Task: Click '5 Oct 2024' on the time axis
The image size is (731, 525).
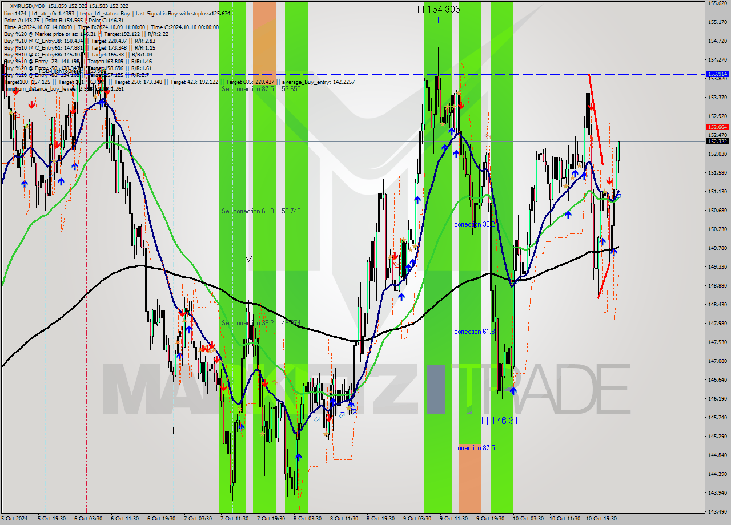Action: 13,519
